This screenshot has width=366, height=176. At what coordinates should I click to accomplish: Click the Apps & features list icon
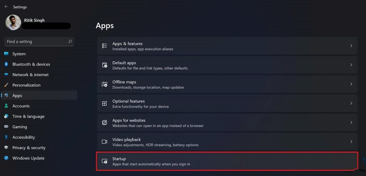105,46
